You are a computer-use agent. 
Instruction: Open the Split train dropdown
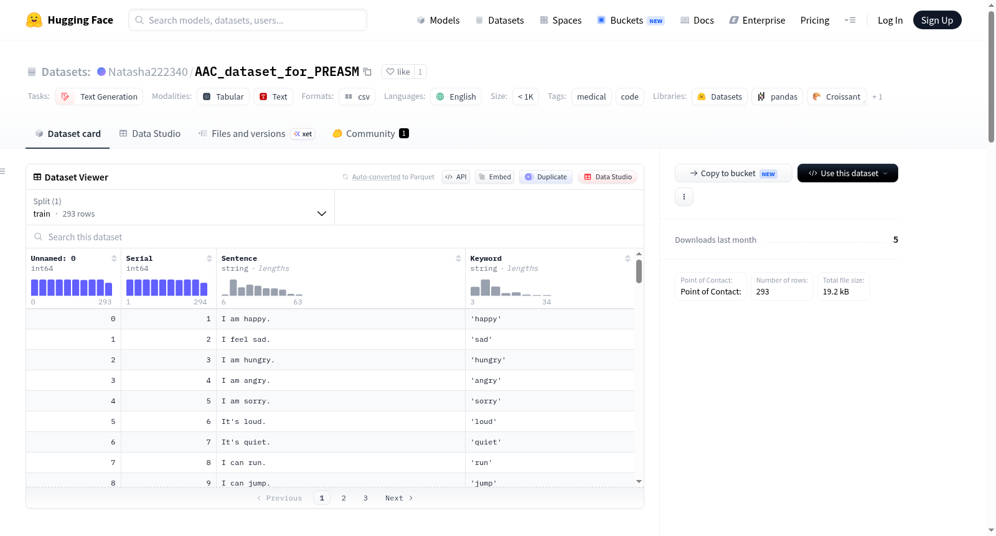tap(180, 207)
